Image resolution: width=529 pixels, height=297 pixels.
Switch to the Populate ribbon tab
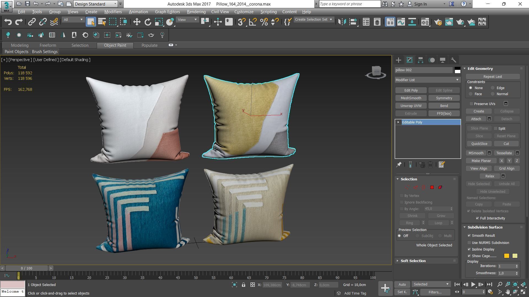click(149, 45)
